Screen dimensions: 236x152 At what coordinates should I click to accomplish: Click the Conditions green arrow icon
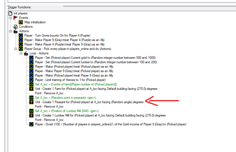click(16, 27)
